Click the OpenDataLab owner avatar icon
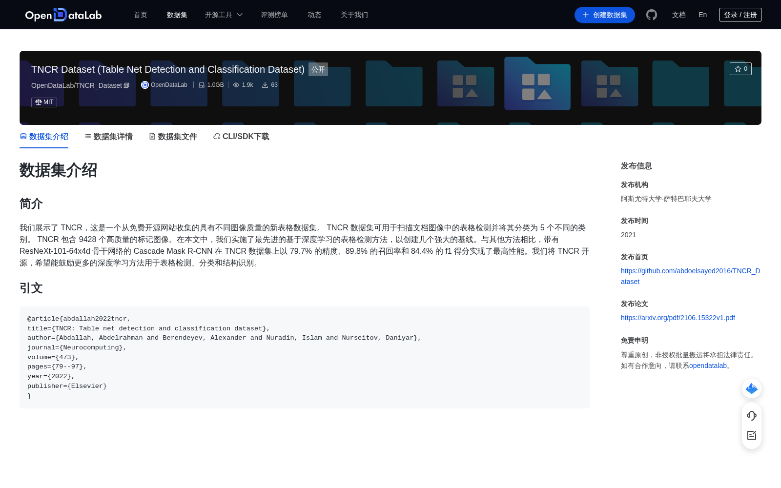The width and height of the screenshot is (781, 488). pyautogui.click(x=145, y=85)
